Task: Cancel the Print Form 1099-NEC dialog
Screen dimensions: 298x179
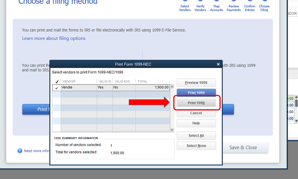Action: [x=196, y=113]
